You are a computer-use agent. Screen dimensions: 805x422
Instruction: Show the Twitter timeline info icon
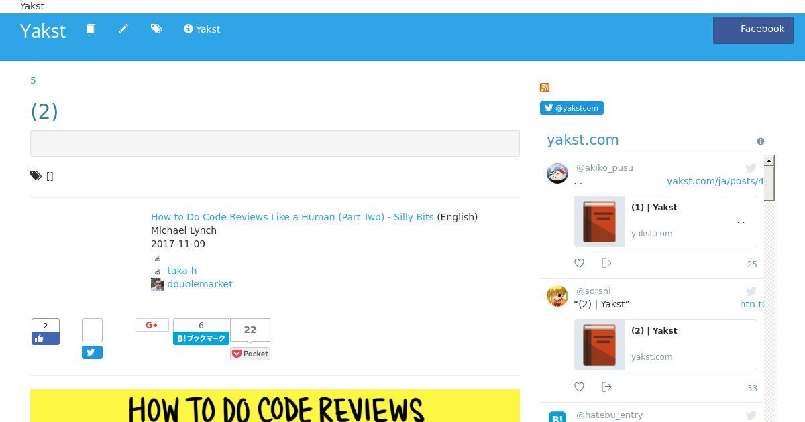[x=761, y=141]
